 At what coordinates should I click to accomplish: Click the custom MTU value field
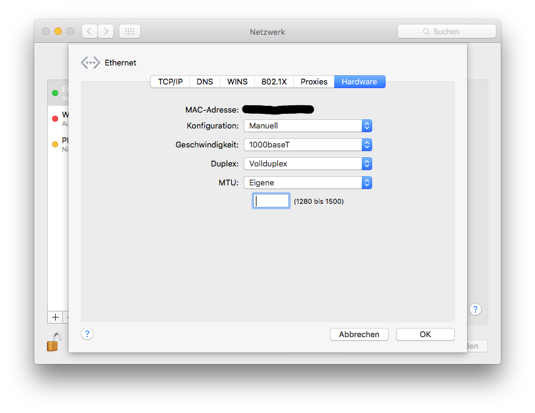tap(271, 201)
